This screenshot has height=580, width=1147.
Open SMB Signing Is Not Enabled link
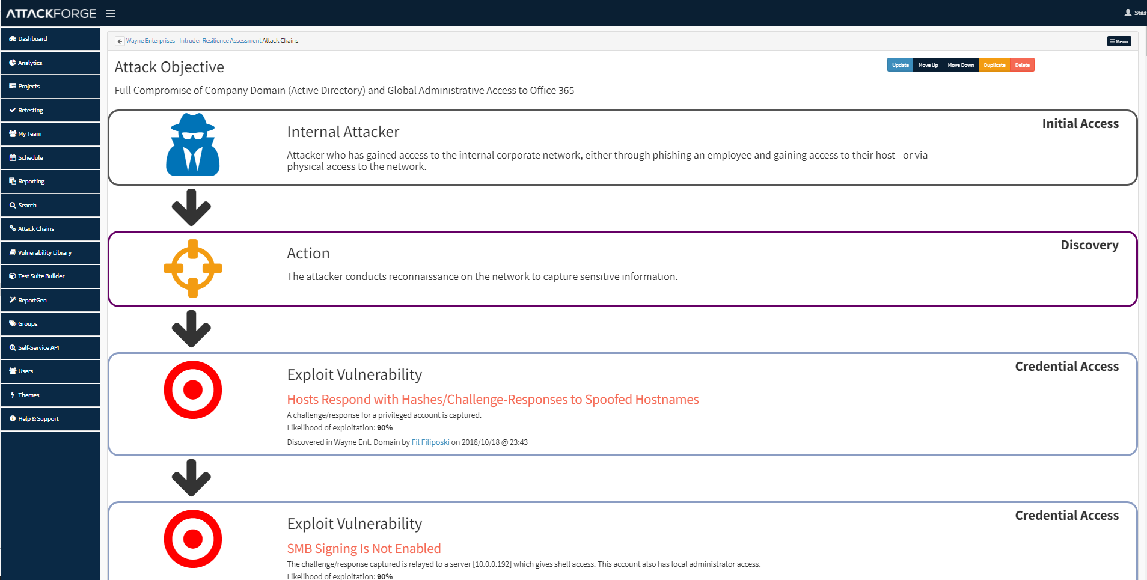point(364,549)
